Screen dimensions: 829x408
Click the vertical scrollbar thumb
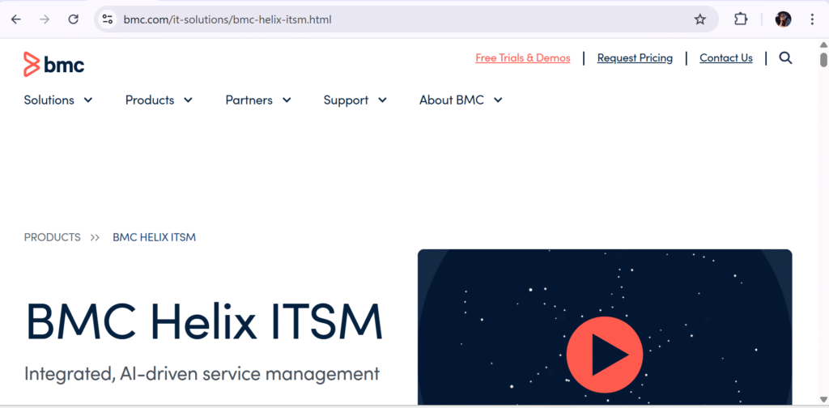tap(823, 59)
